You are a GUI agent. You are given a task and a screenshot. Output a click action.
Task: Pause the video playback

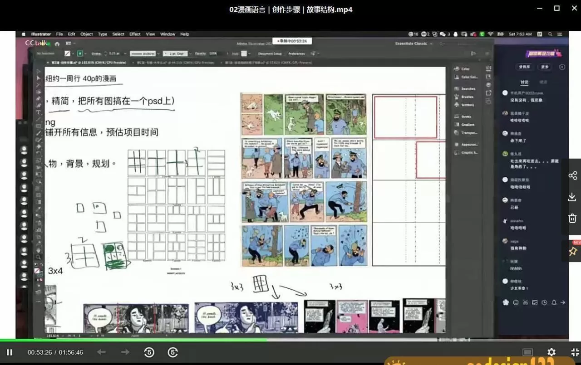10,352
